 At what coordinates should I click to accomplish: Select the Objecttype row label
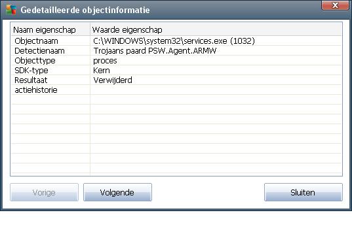[35, 61]
